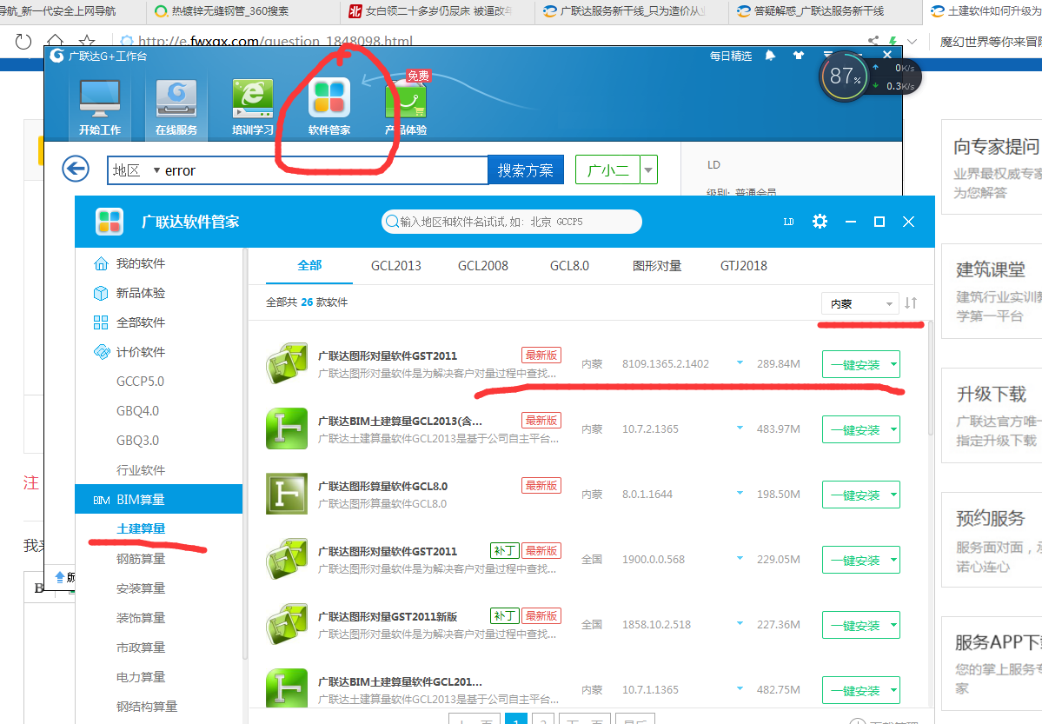Expand dropdown arrow beside 广小二 button
1042x724 pixels.
coord(648,169)
